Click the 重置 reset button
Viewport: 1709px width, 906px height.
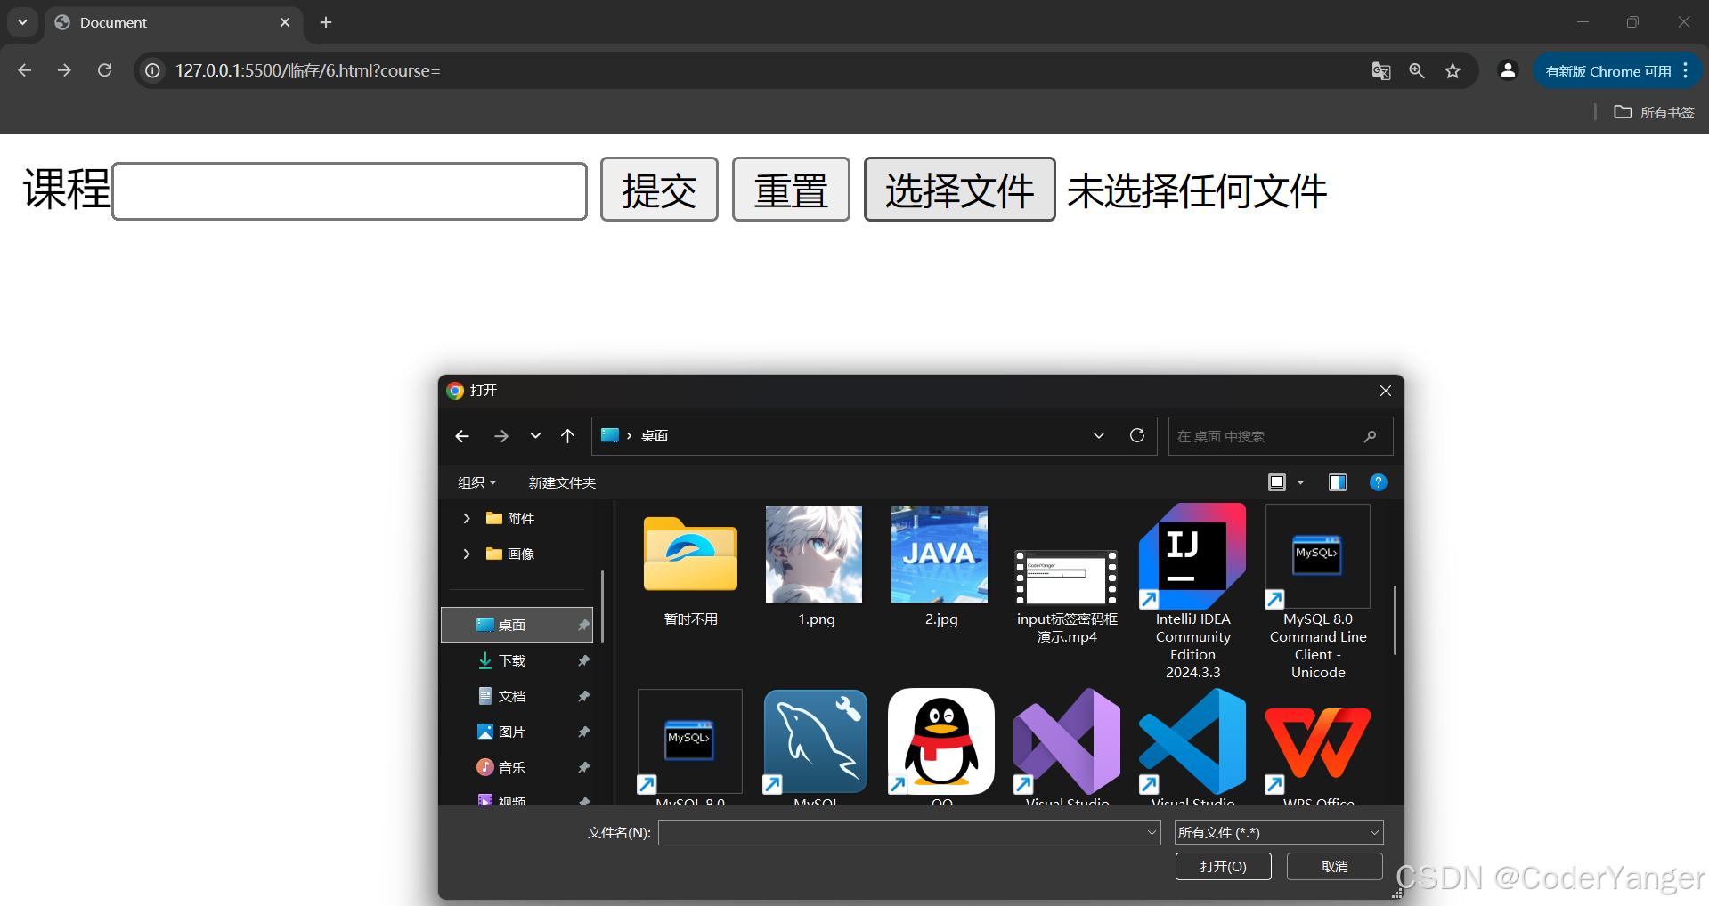[x=791, y=190]
